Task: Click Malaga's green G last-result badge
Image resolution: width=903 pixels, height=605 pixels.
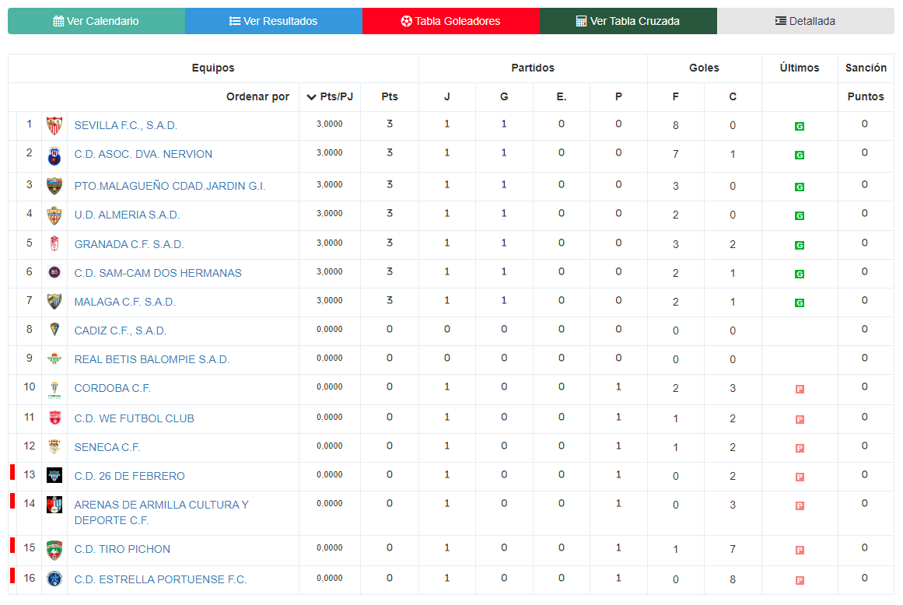Action: coord(800,302)
